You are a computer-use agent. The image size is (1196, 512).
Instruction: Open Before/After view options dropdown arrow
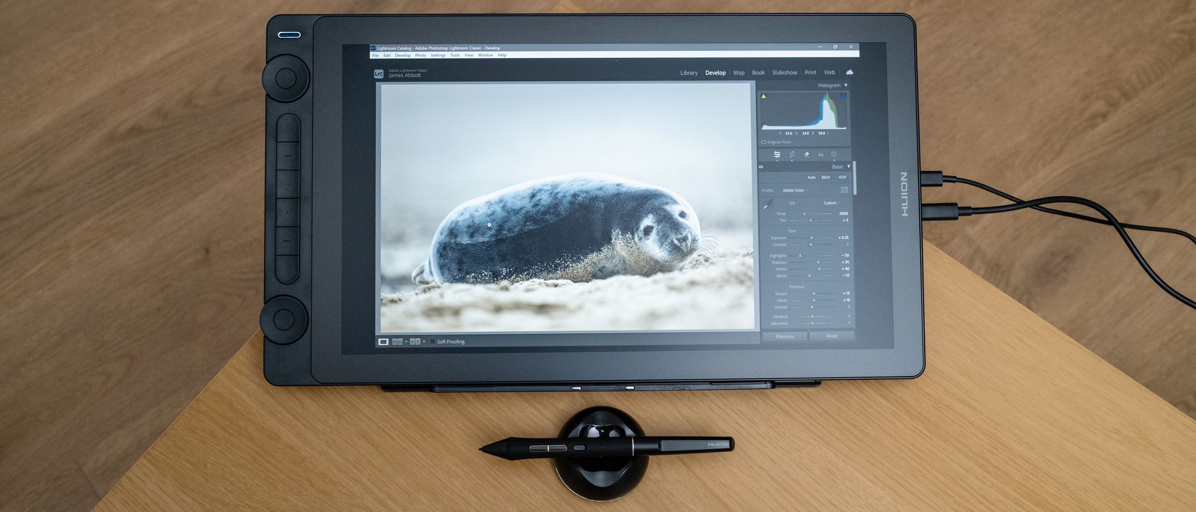[x=424, y=342]
